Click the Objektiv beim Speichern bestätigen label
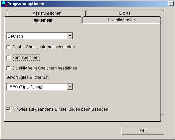 [45, 68]
